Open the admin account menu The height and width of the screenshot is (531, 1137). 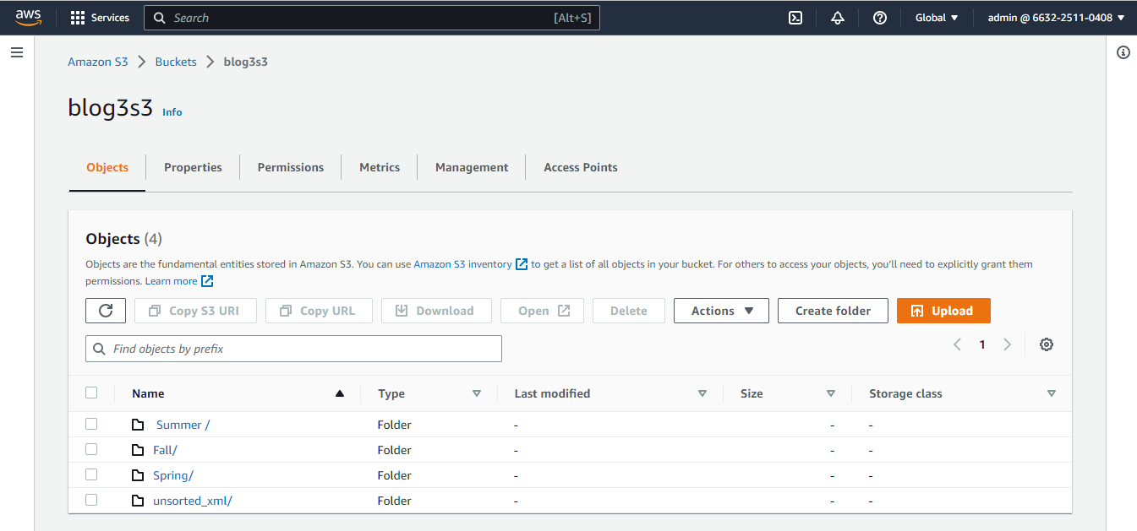click(x=1056, y=18)
